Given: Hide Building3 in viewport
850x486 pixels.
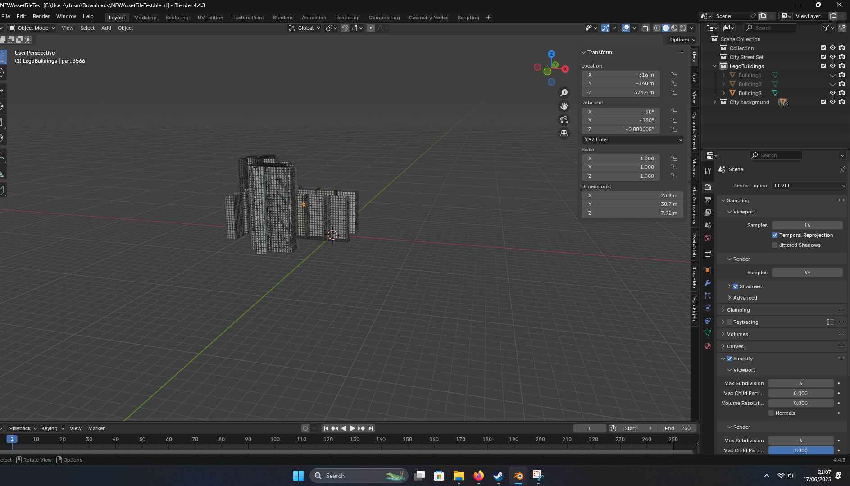Looking at the screenshot, I should (832, 93).
